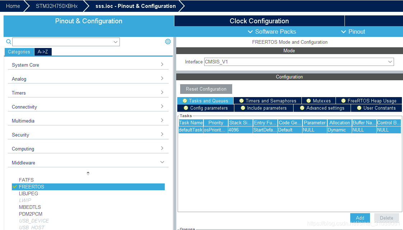The image size is (403, 230).
Task: Collapse the Middleware category
Action: 88,163
